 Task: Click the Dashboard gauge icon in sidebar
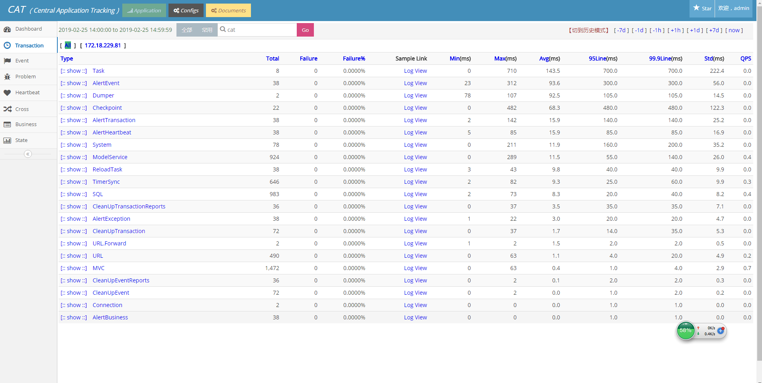[7, 29]
